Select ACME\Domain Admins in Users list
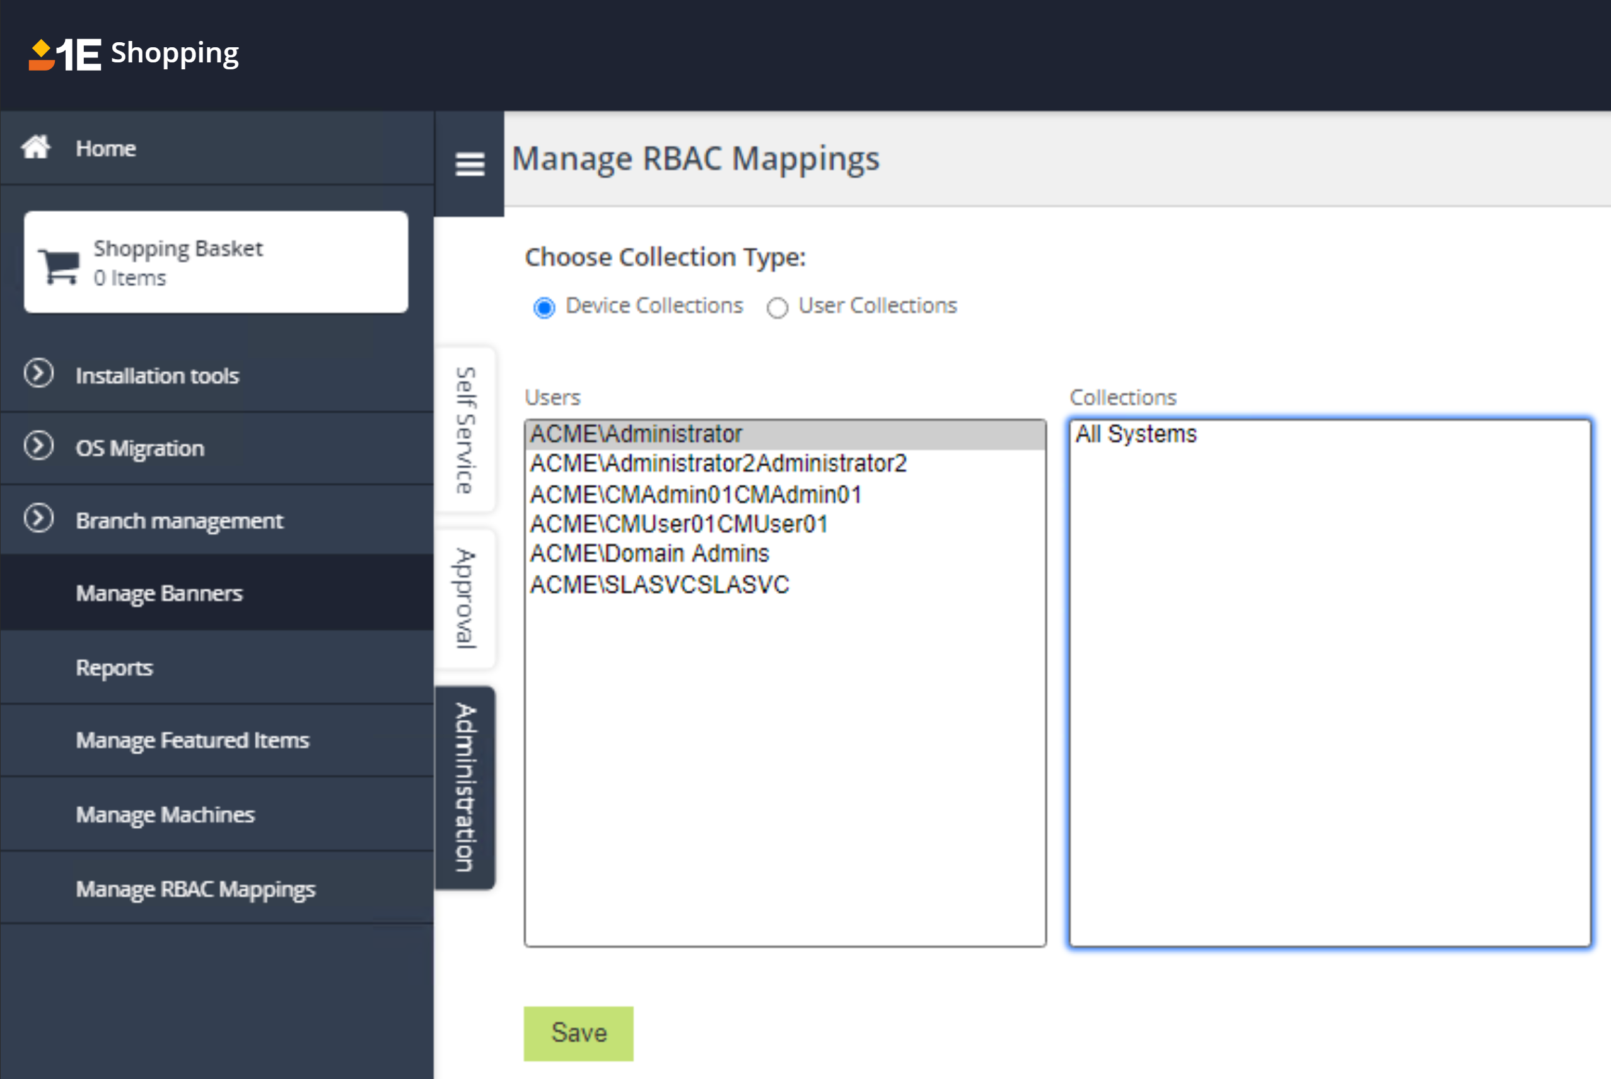This screenshot has height=1079, width=1611. pos(649,554)
